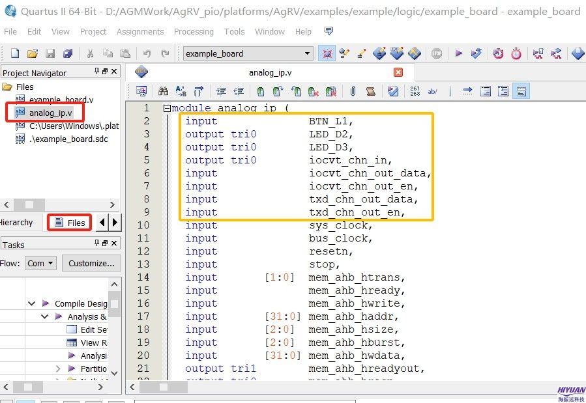Click the Find binoculars icon in editor toolbar
586x403 pixels.
click(x=164, y=91)
